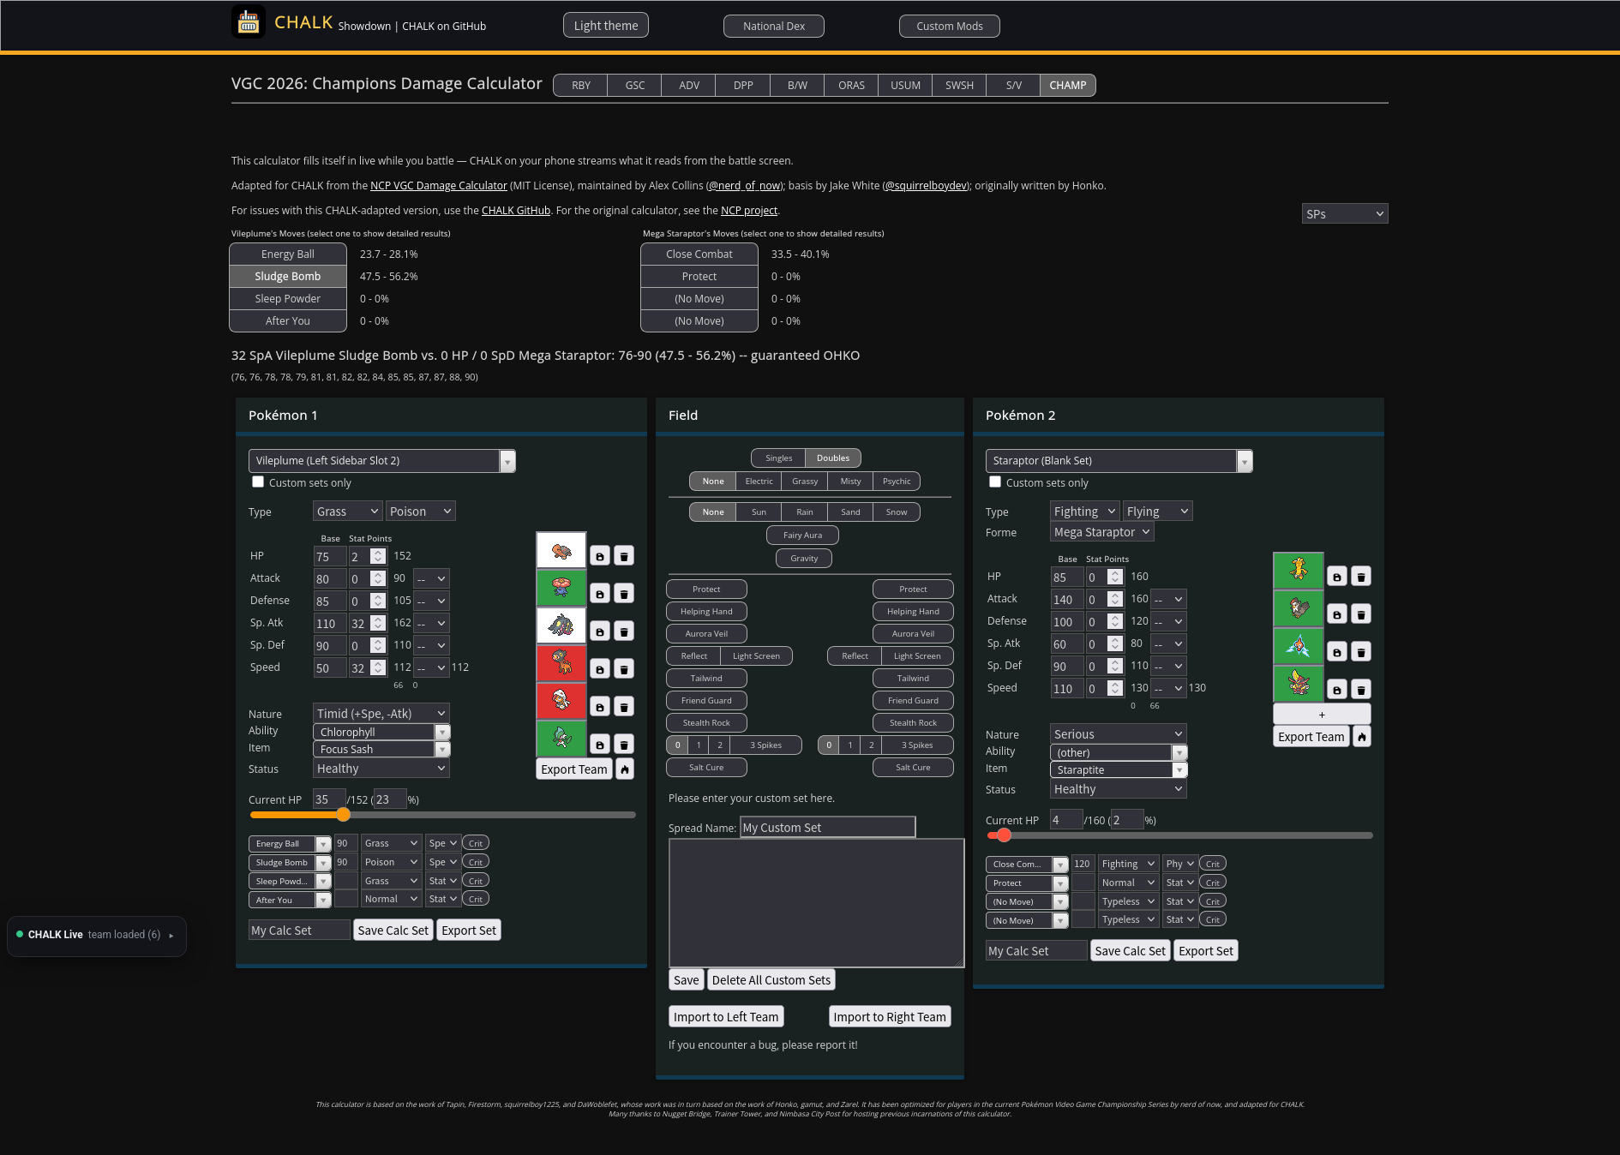1620x1155 pixels.
Task: Open Pokémon 1 Item dropdown showing Focus Sash
Action: (x=381, y=750)
